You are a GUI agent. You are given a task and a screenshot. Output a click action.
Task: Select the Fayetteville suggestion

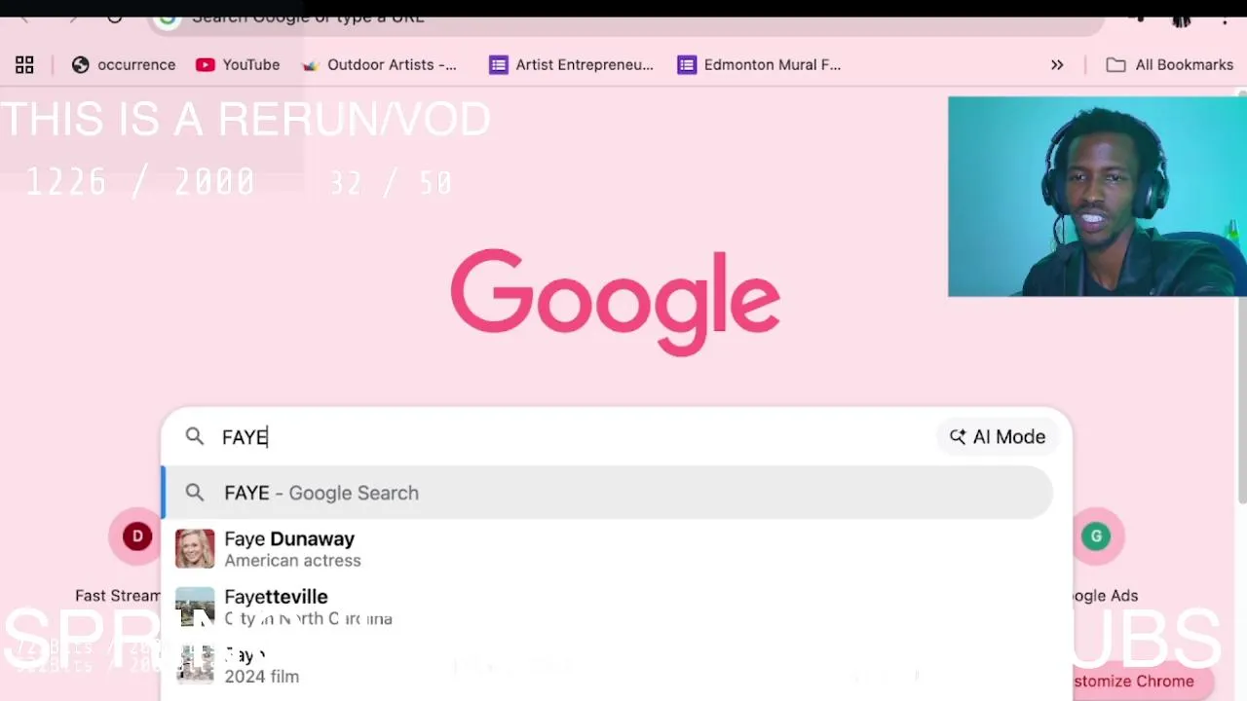pyautogui.click(x=608, y=607)
